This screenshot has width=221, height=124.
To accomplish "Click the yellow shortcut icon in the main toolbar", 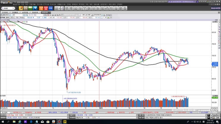I will click(21, 8).
